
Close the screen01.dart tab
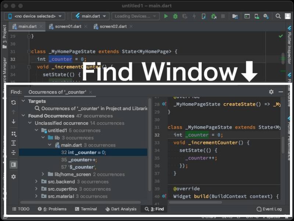tap(86, 26)
